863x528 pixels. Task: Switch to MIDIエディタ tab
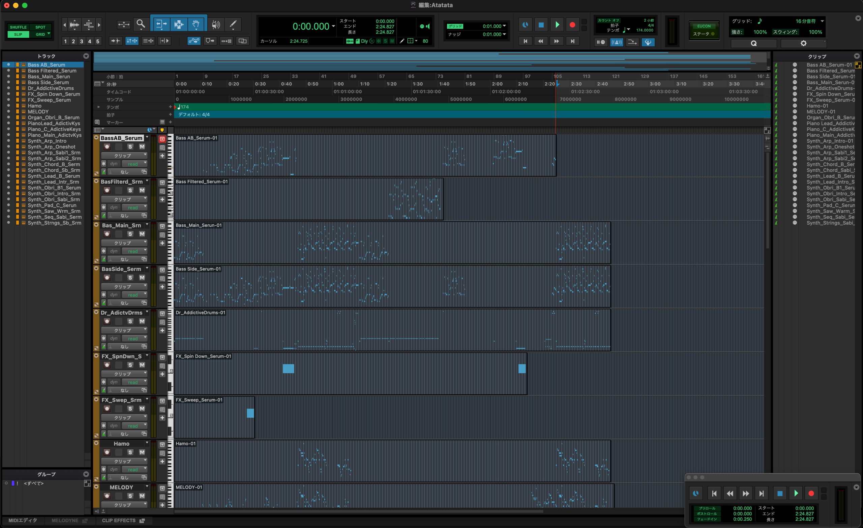(x=23, y=520)
